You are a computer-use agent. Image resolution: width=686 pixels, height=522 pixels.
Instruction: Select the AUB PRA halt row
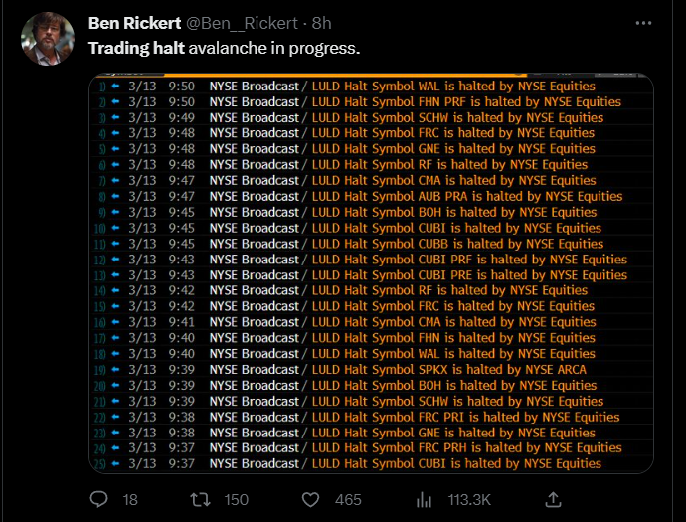[371, 197]
